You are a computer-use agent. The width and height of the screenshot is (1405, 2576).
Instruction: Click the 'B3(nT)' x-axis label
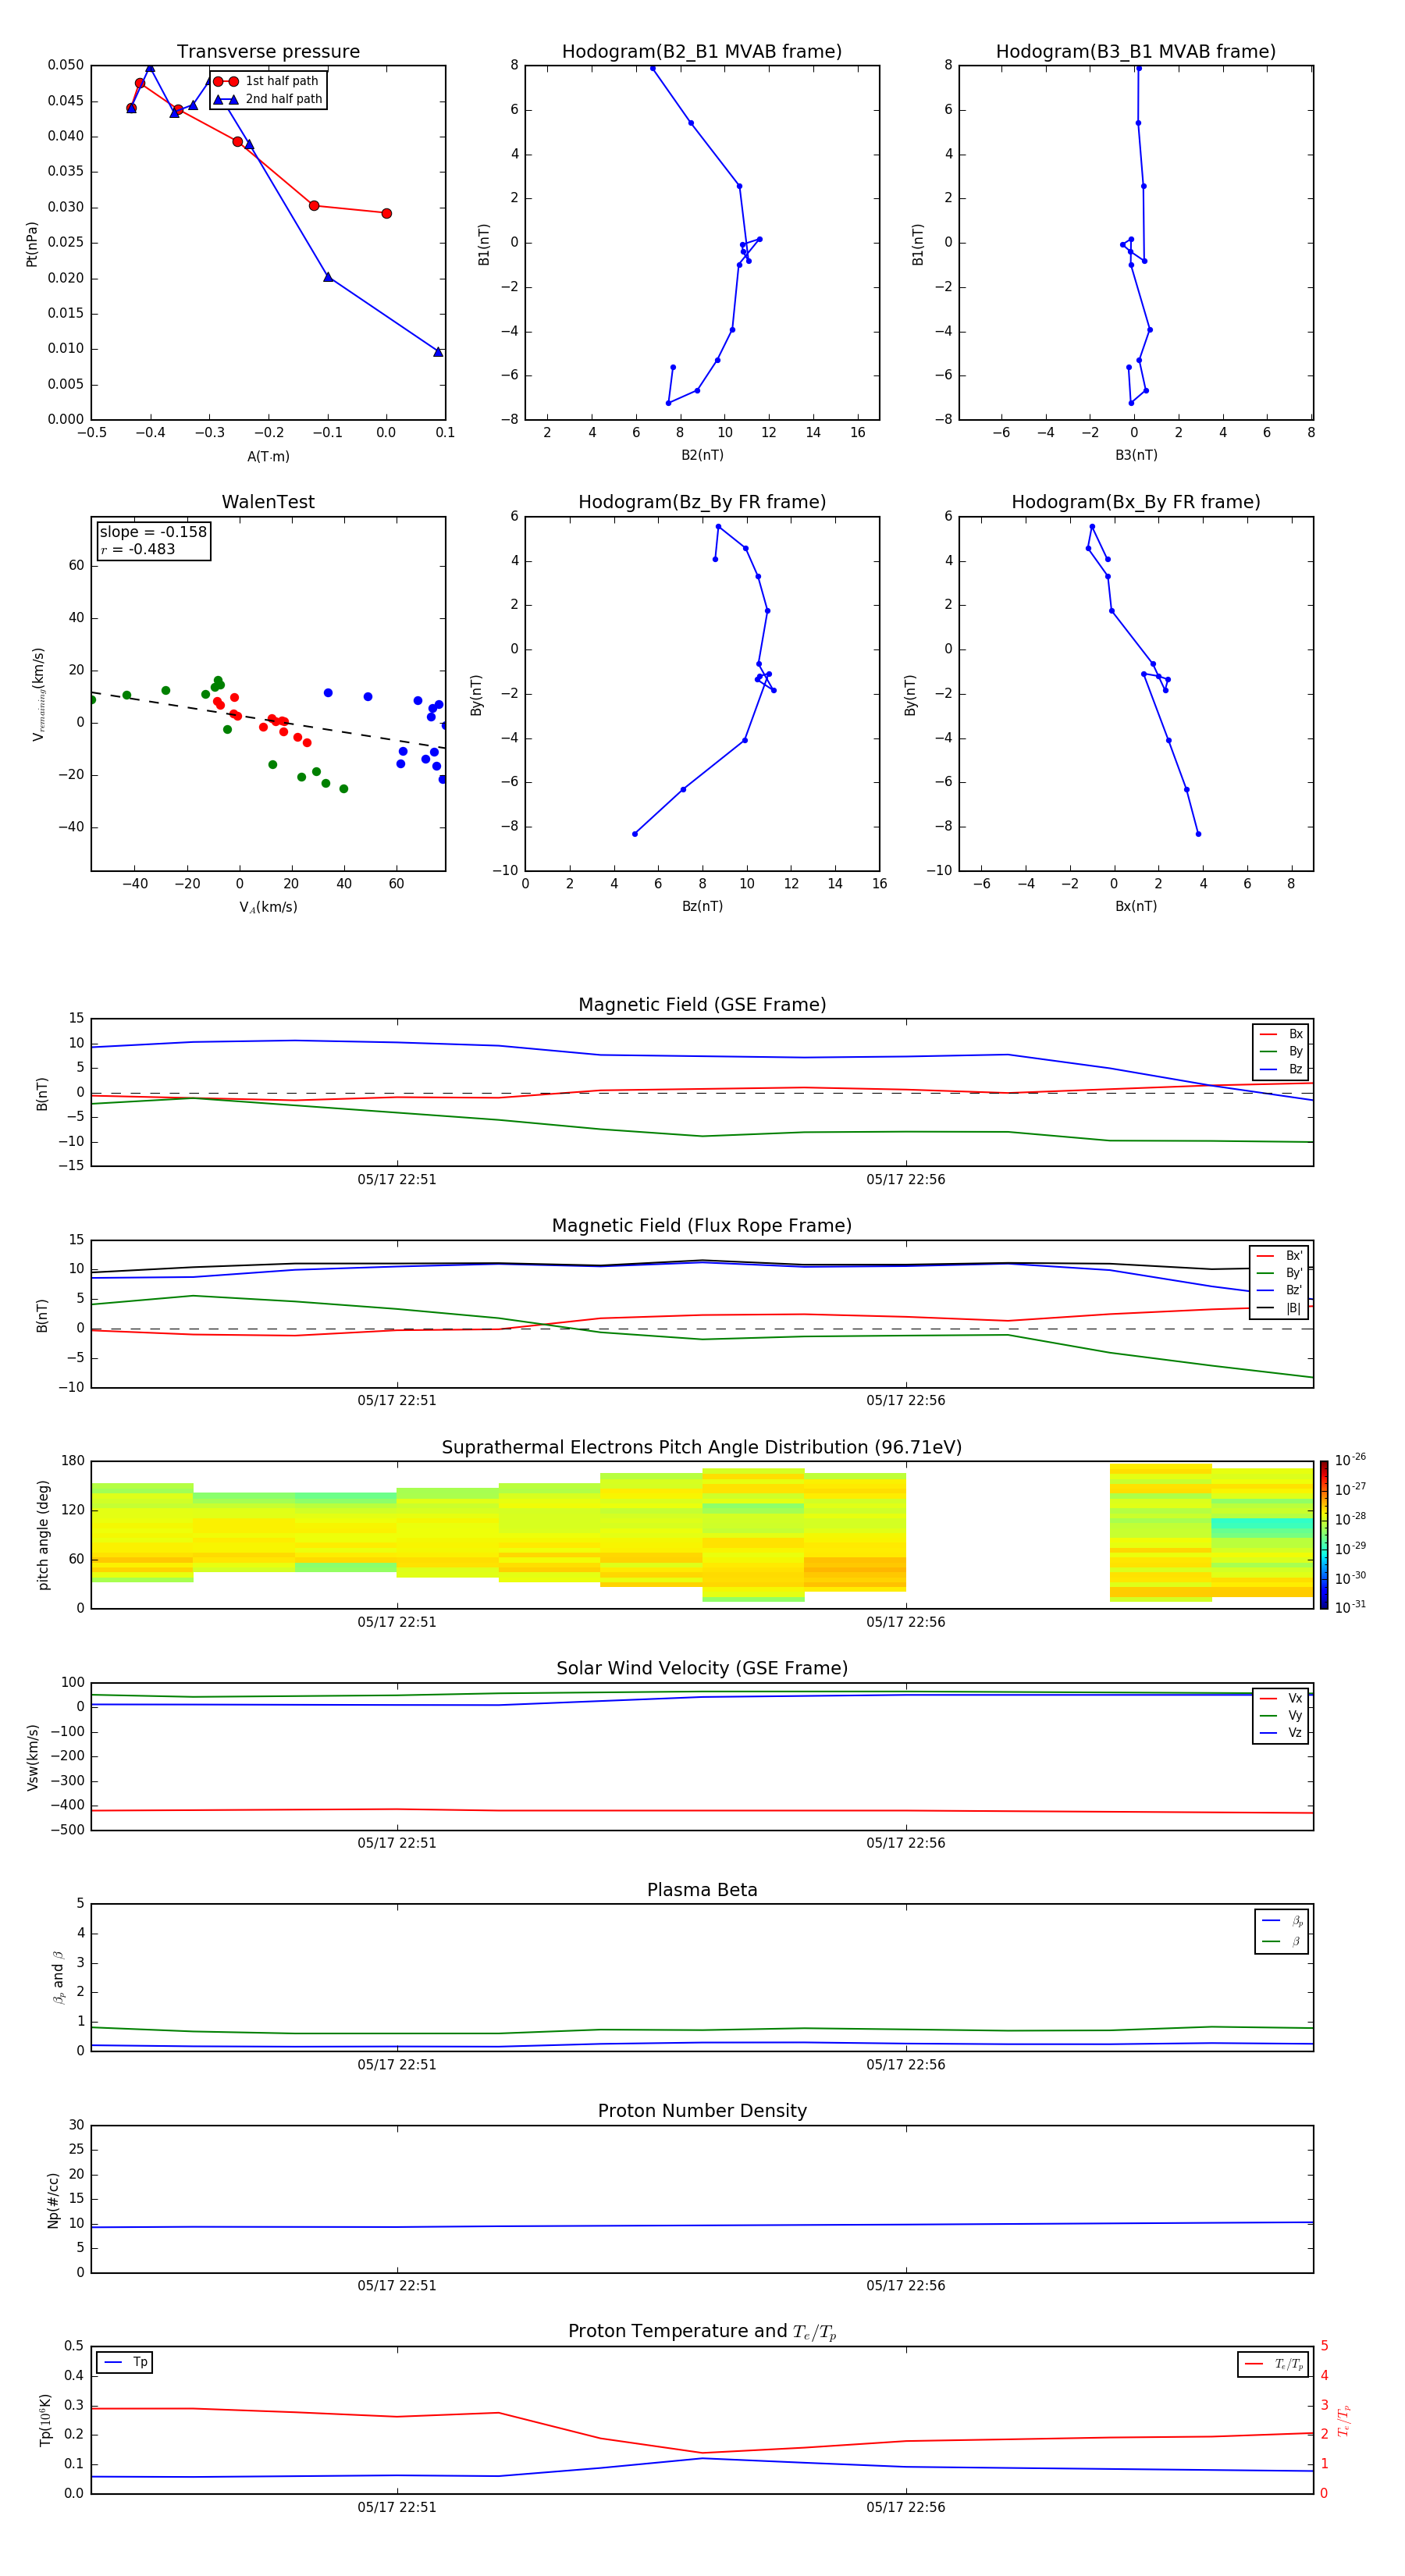[1136, 455]
